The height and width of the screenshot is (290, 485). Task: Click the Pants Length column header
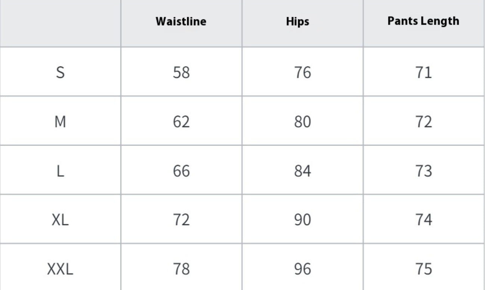click(x=423, y=21)
